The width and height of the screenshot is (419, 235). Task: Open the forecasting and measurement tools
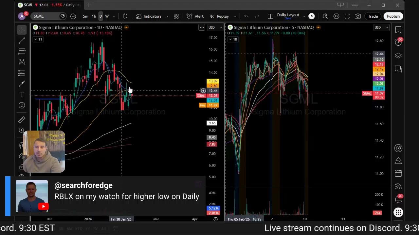[x=22, y=73]
